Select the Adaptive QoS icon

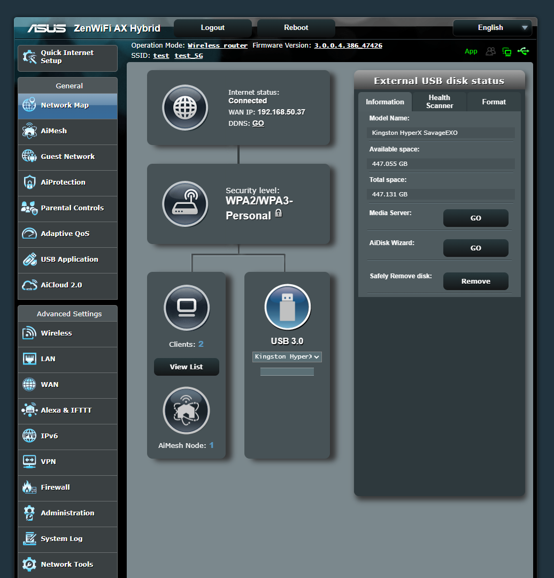(x=29, y=234)
